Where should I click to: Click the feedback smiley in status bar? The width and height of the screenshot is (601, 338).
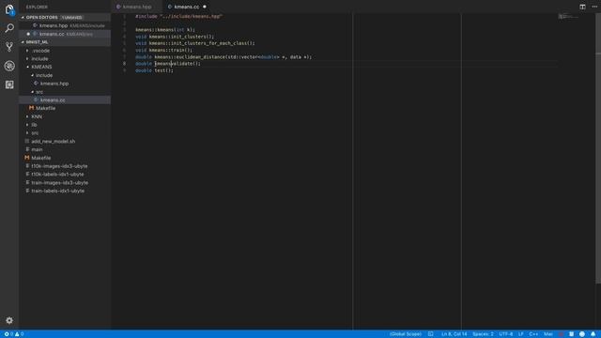coord(582,334)
